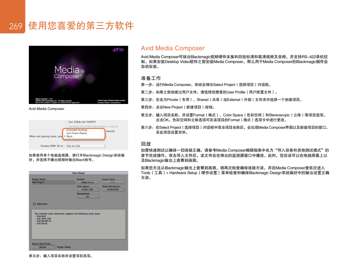
Task: Open the Color Space dropdown showing YCbCr 709
Action: [x=88, y=189]
